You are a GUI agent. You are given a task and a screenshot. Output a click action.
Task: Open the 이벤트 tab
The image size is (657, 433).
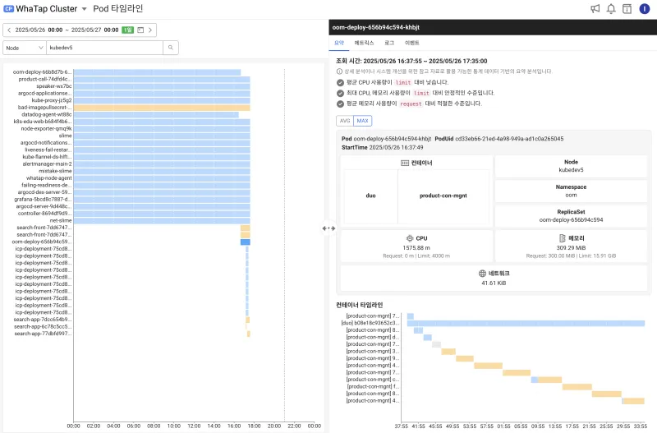412,43
